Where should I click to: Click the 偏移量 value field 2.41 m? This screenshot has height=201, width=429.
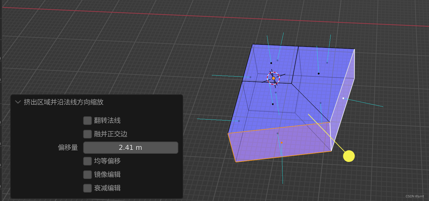click(x=131, y=148)
